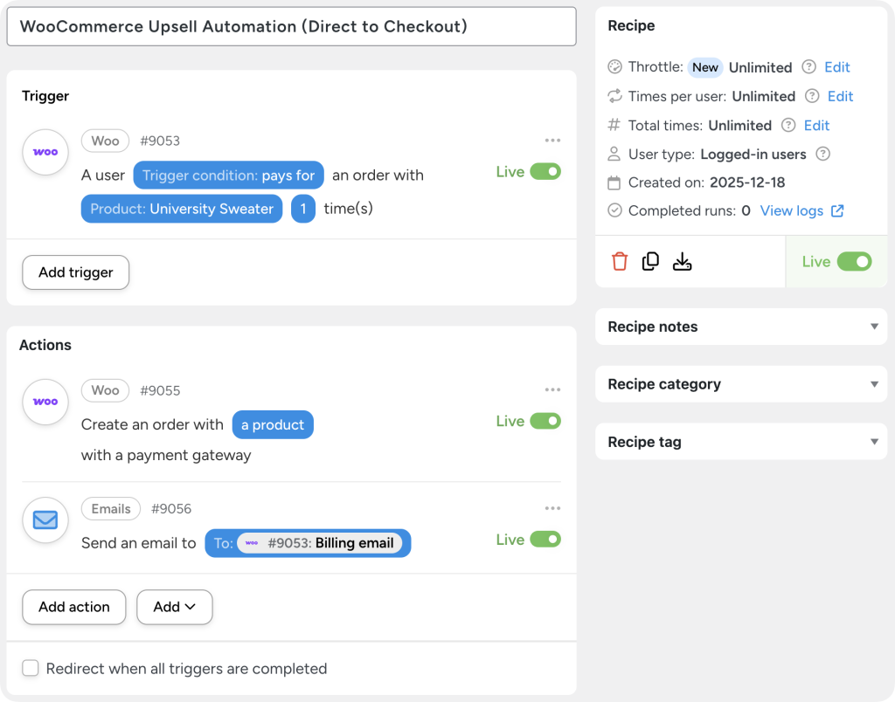The width and height of the screenshot is (895, 702).
Task: Click the recipe title input field
Action: tap(292, 26)
